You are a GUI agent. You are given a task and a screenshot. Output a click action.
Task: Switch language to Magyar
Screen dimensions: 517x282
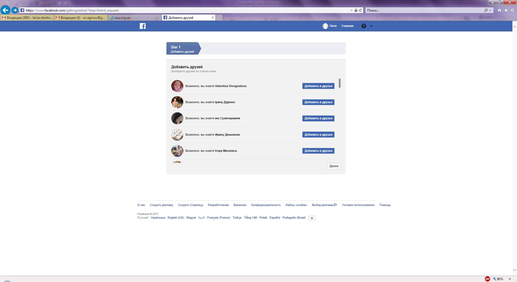191,218
